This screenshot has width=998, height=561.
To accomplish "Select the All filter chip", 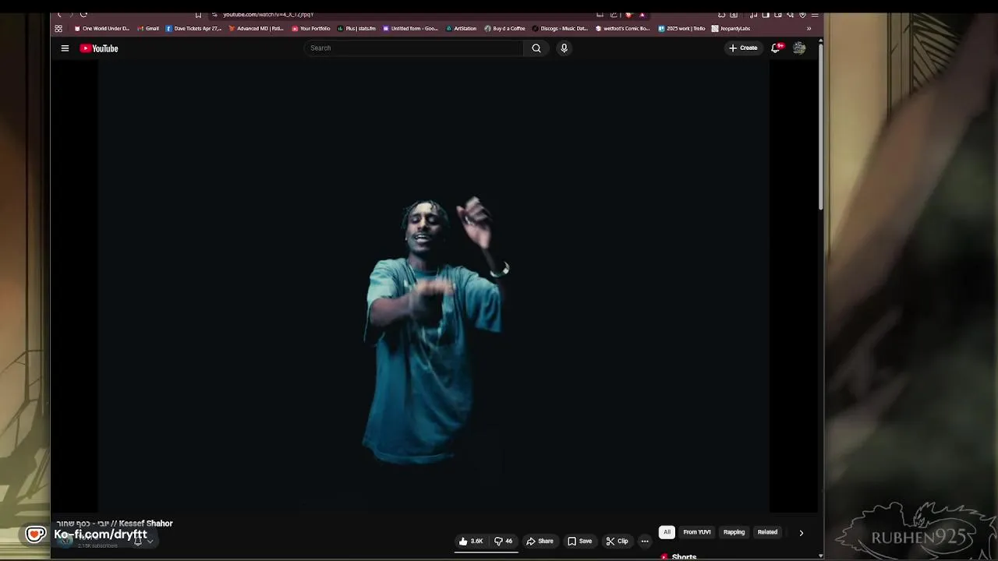I will [667, 532].
